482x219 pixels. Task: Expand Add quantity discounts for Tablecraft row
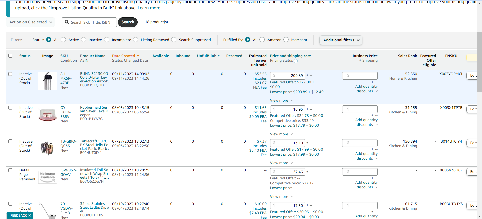point(366,156)
